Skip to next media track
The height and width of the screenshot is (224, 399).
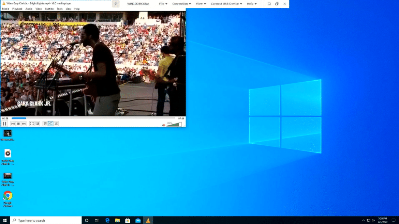click(24, 124)
